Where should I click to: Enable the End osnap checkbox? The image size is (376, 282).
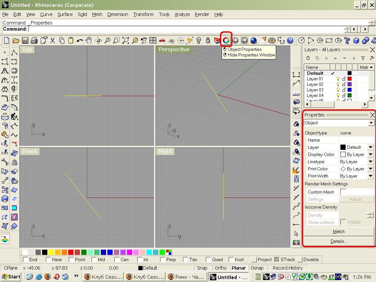[25, 259]
